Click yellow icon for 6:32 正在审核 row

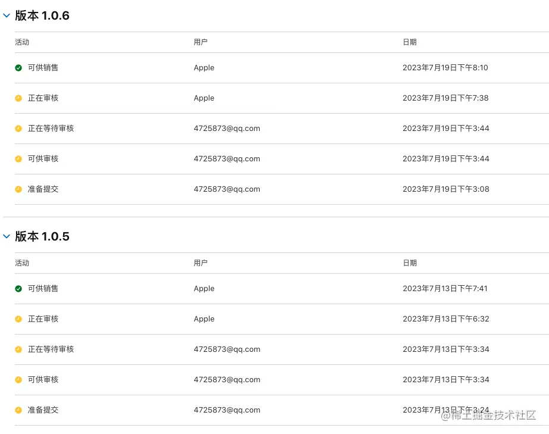click(18, 319)
